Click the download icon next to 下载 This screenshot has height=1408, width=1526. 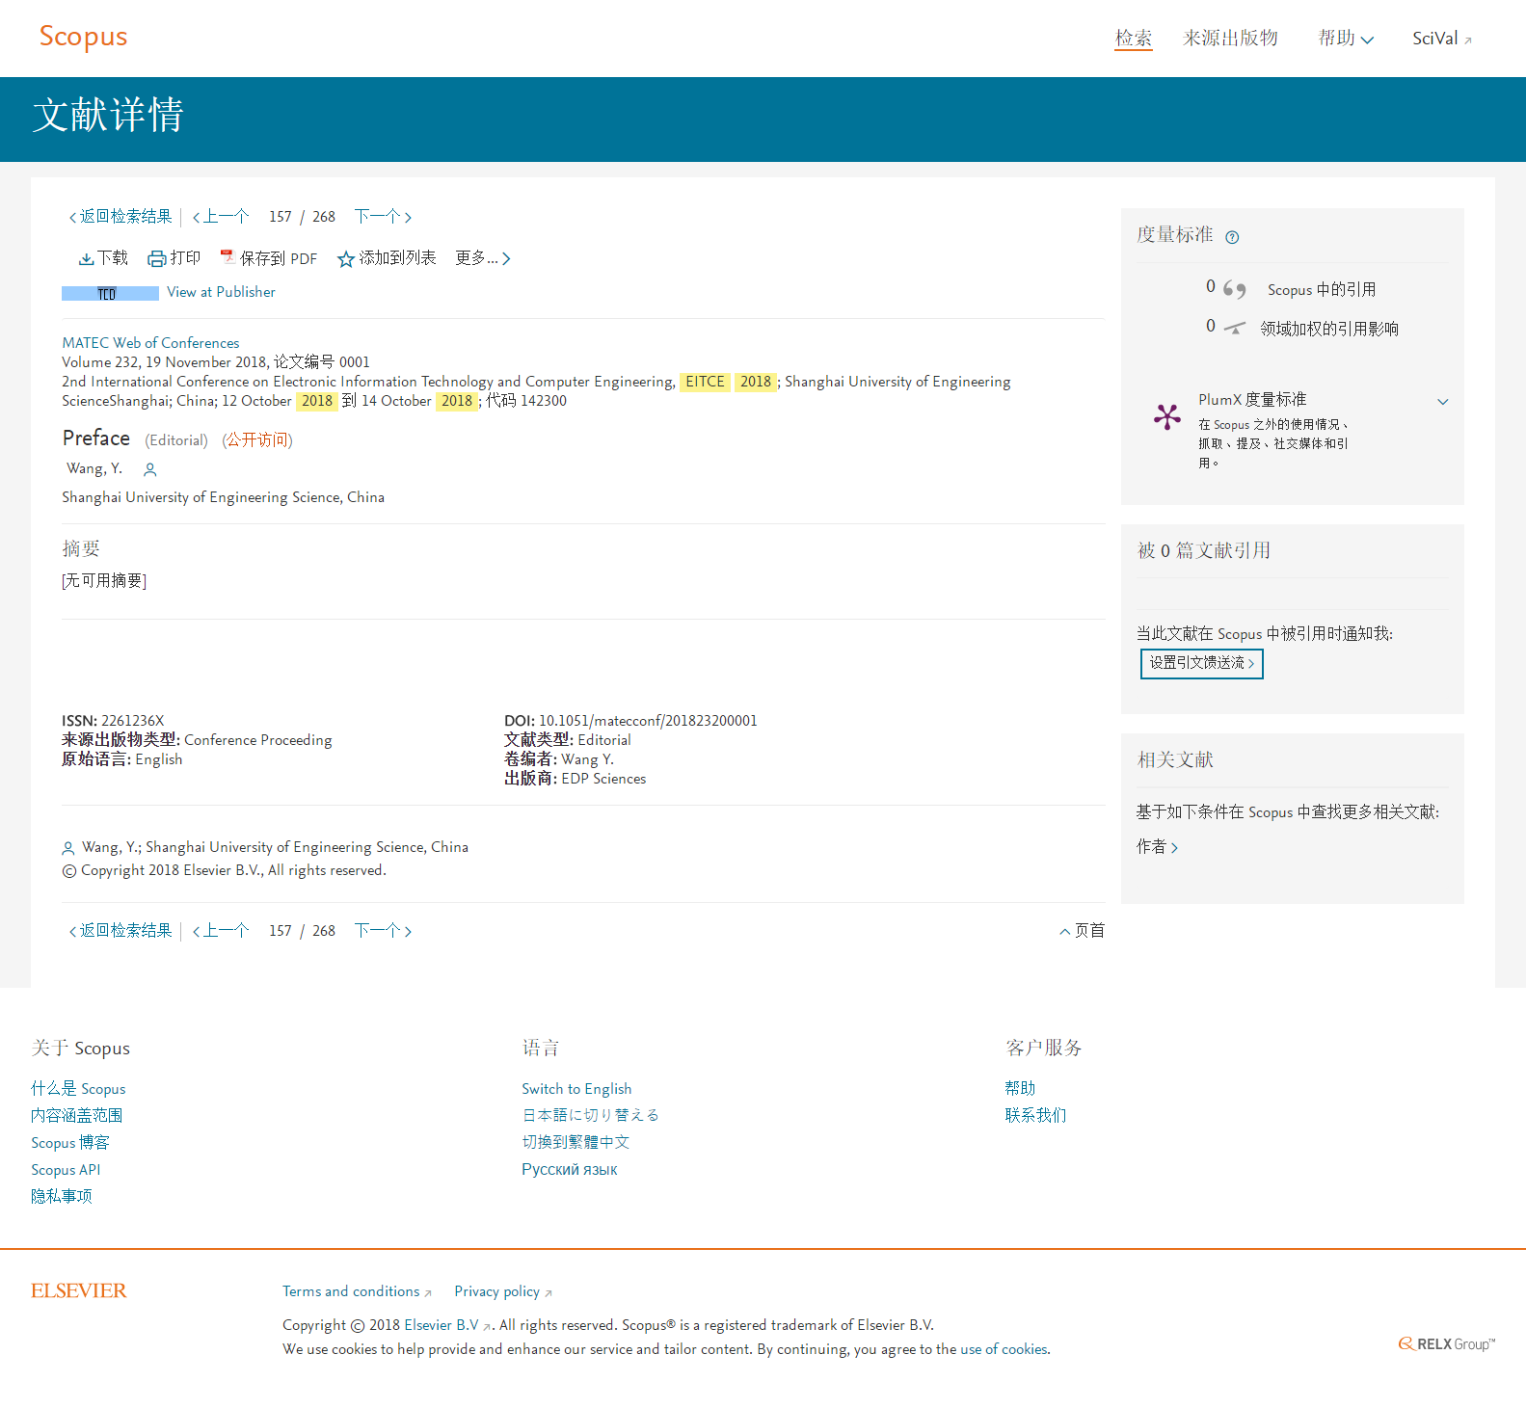tap(86, 258)
